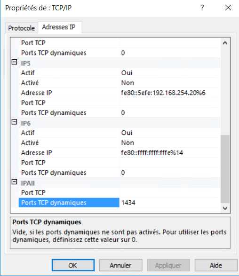The image size is (239, 276).
Task: Open help with Aide button
Action: 216,265
